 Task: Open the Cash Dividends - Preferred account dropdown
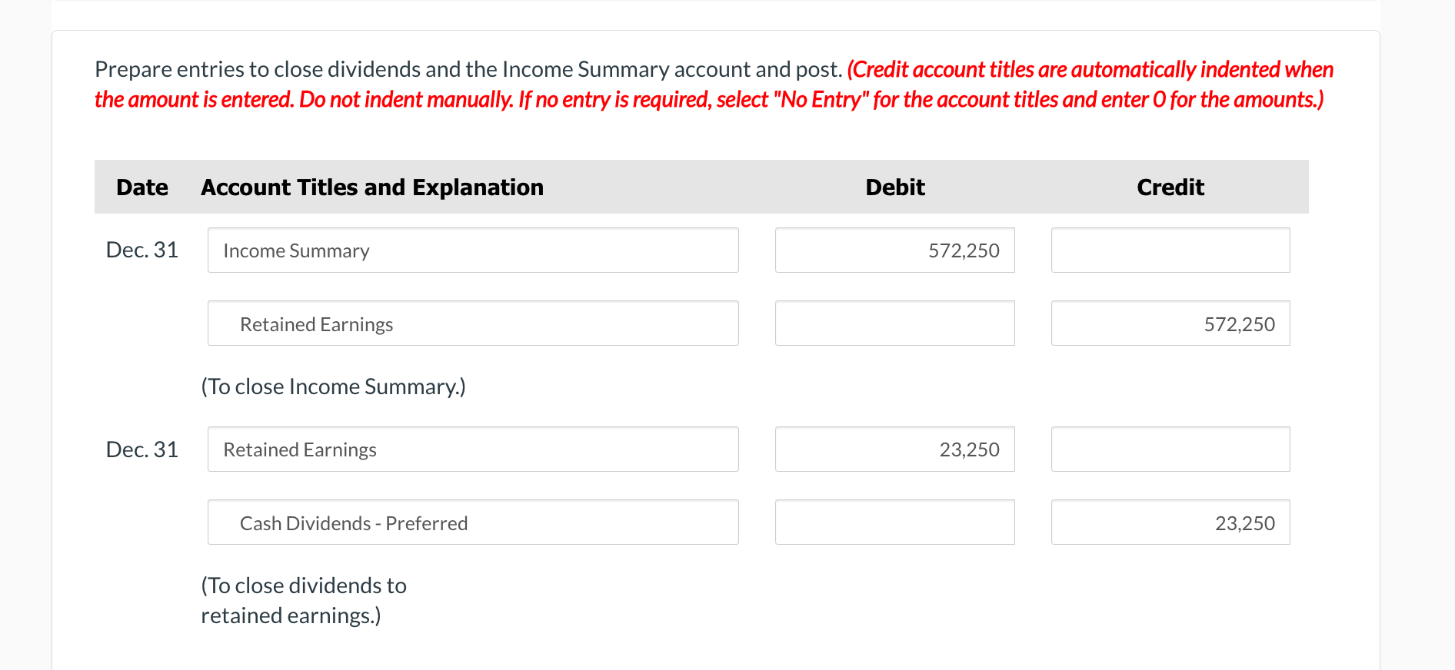click(x=472, y=522)
